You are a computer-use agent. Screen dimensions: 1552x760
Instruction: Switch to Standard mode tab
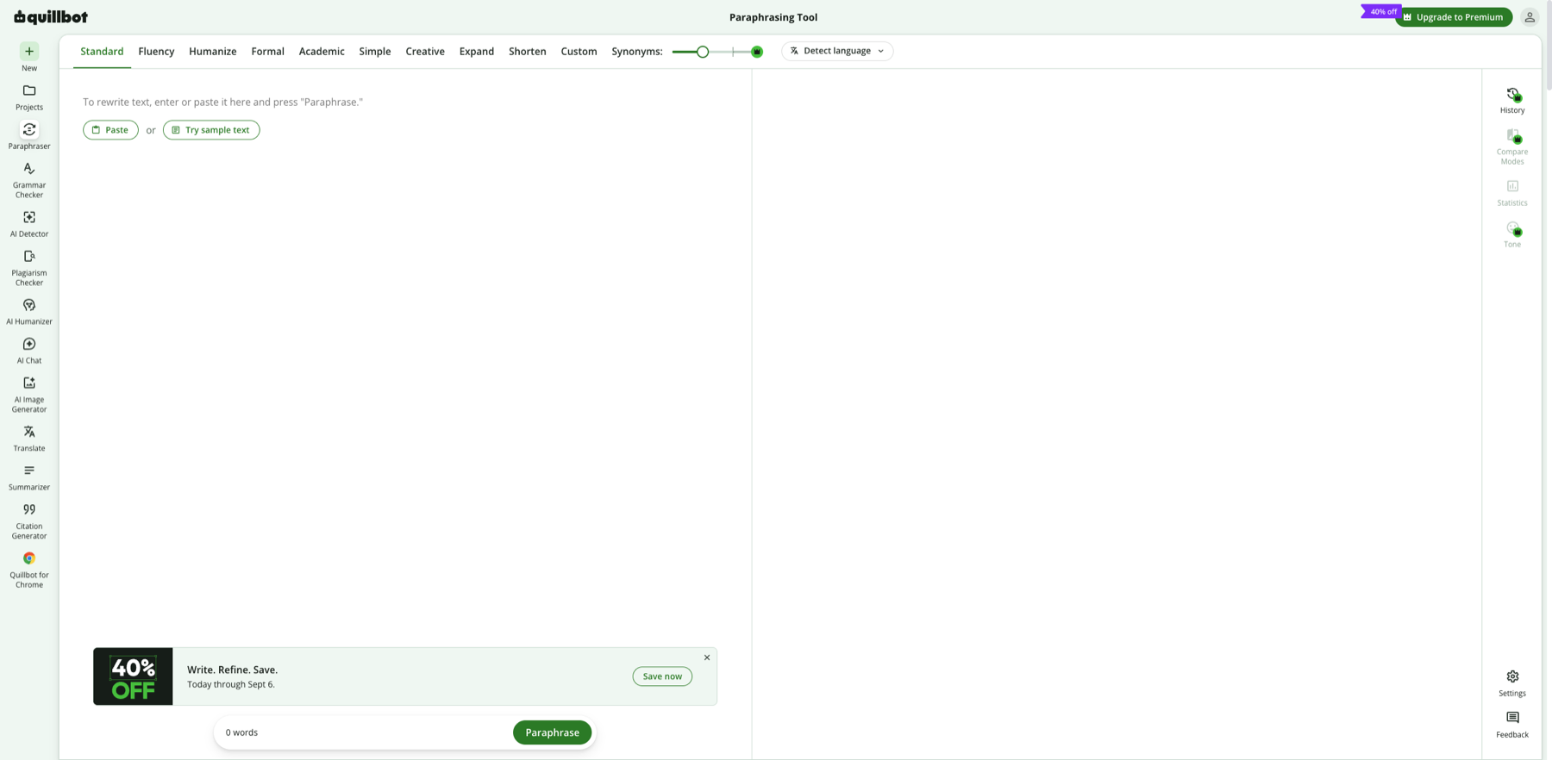click(102, 52)
